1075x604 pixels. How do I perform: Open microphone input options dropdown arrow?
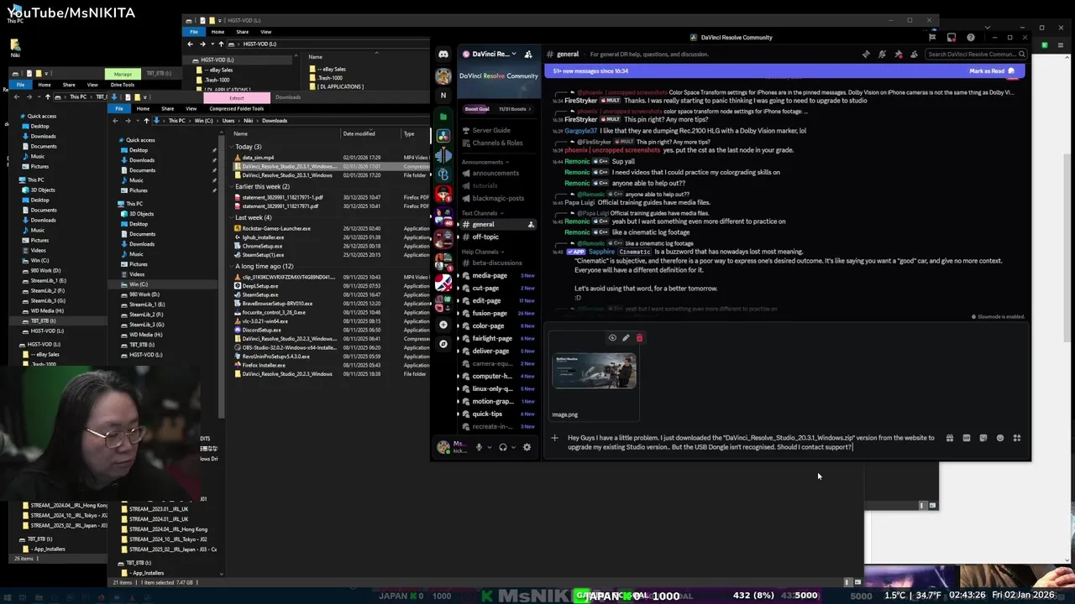(489, 447)
